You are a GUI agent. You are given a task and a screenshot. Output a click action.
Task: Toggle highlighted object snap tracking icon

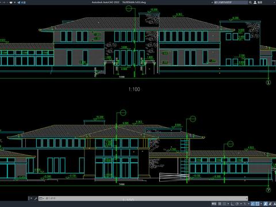coord(253,204)
